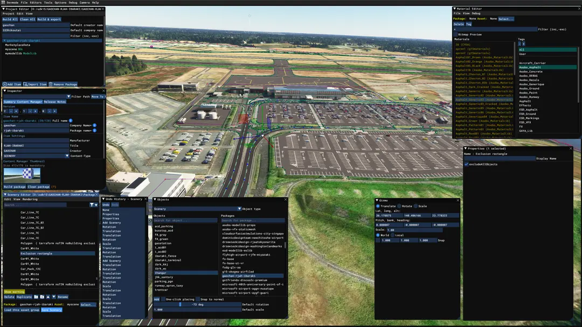Viewport: 582px width, 327px height.
Task: Open the filter options arrow in Scenery Editor
Action: [x=96, y=205]
